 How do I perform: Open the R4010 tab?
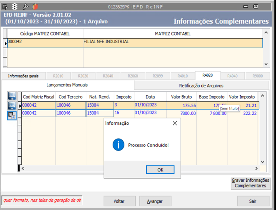[x=183, y=76]
